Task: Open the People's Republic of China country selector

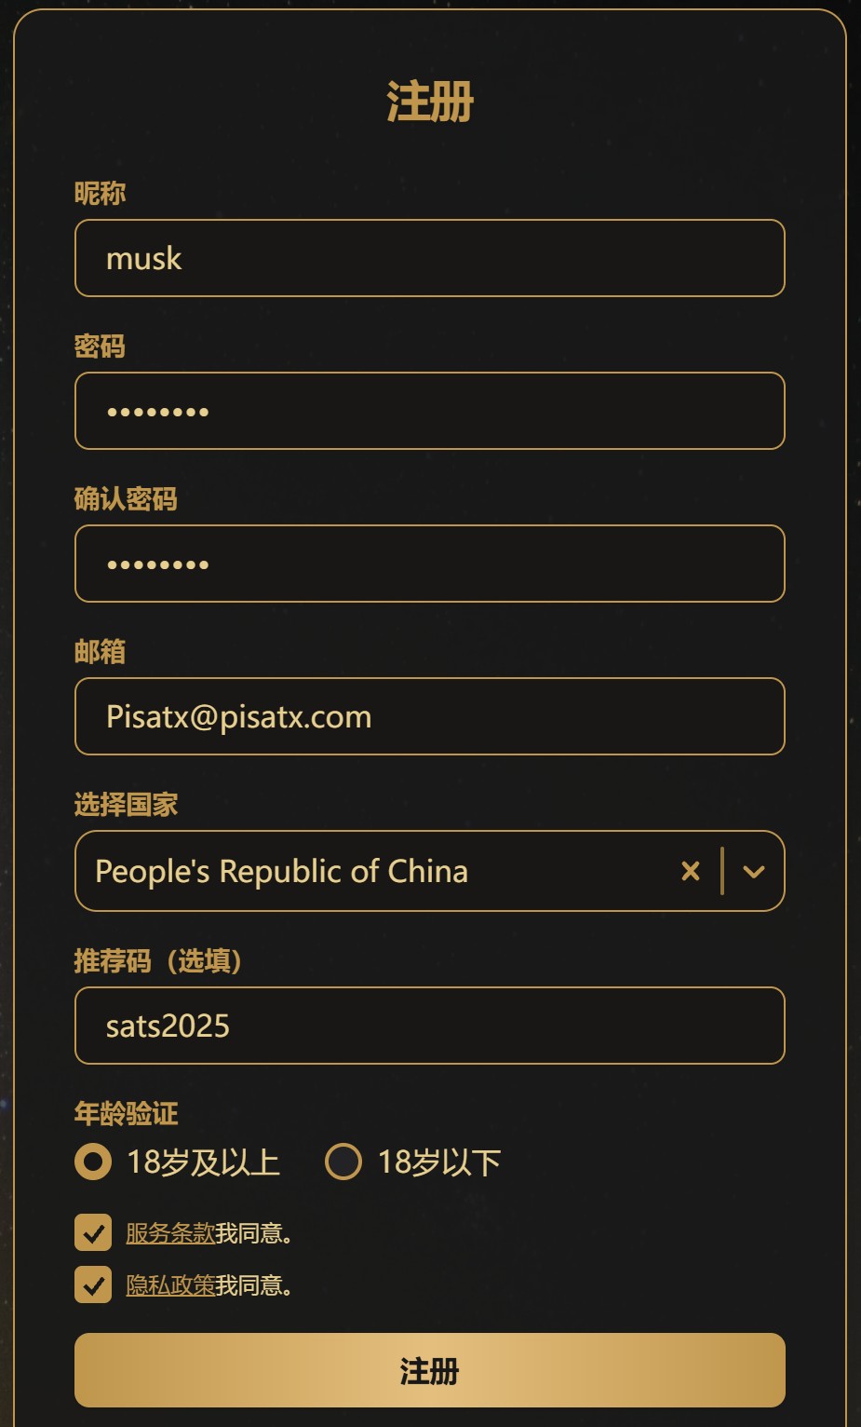Action: [430, 871]
